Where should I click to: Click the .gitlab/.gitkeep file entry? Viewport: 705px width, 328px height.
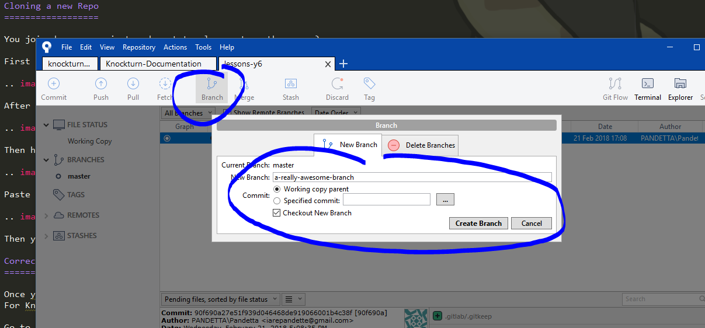[468, 316]
